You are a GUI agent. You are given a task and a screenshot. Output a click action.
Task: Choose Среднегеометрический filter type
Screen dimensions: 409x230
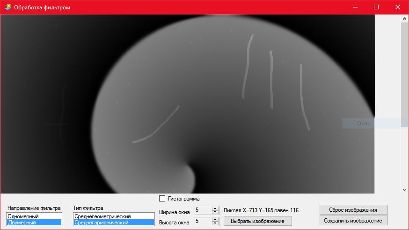pyautogui.click(x=114, y=216)
